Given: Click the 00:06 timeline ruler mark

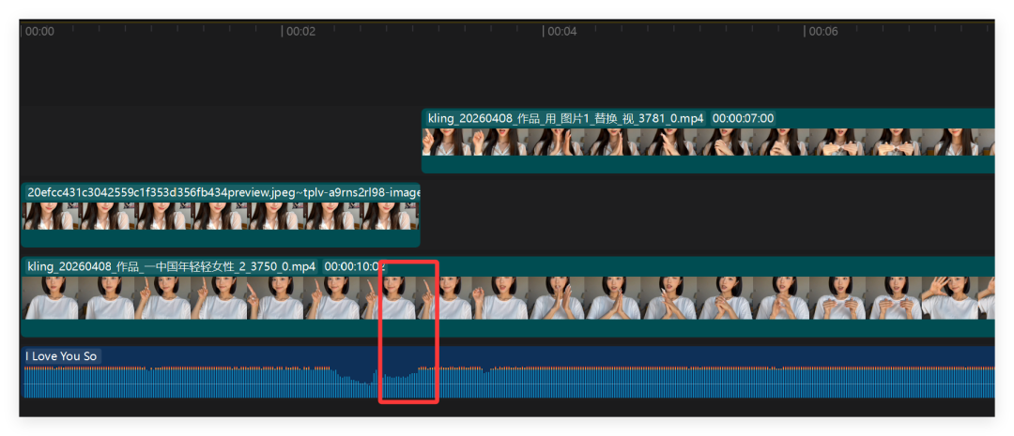Looking at the screenshot, I should [x=822, y=31].
